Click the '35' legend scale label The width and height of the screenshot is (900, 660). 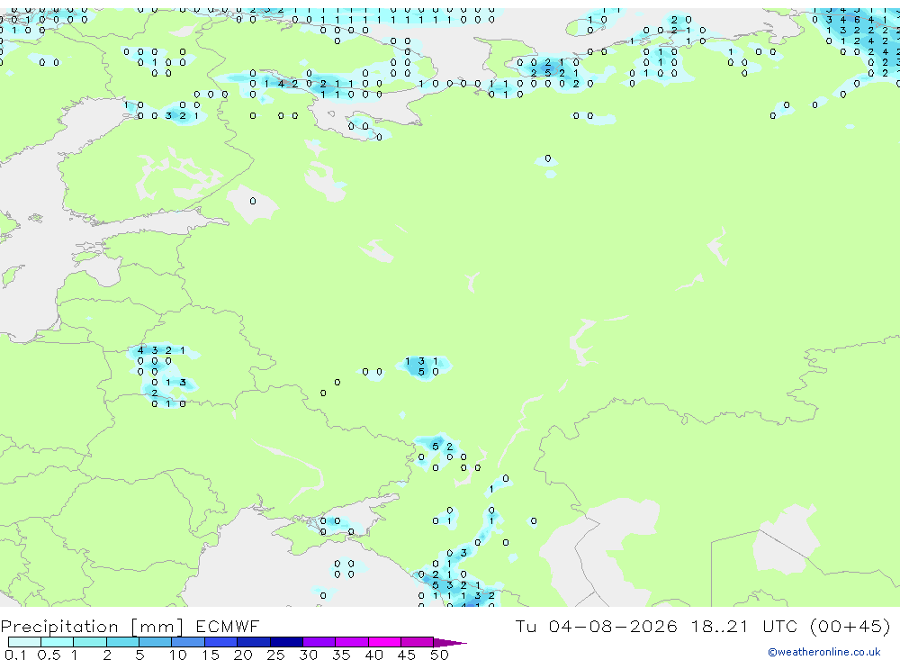(x=341, y=655)
